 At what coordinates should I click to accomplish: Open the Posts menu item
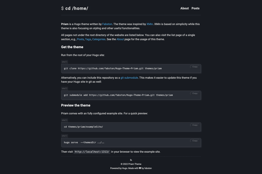click(195, 8)
